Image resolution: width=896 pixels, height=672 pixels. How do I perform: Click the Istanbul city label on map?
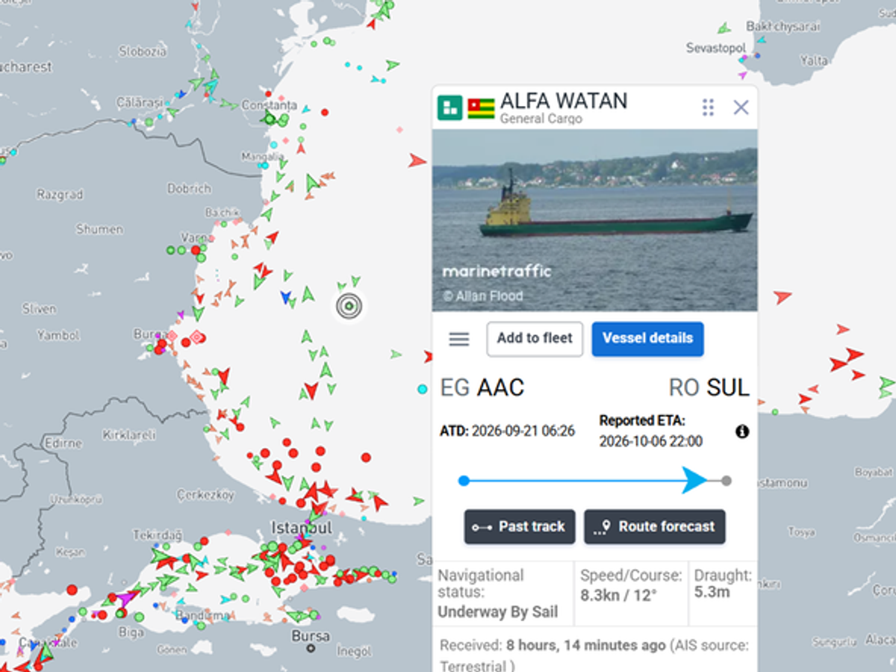tap(302, 527)
